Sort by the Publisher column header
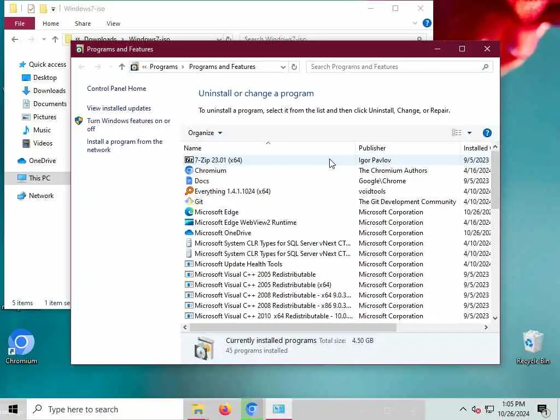Screen dimensions: 560x420 (407, 148)
